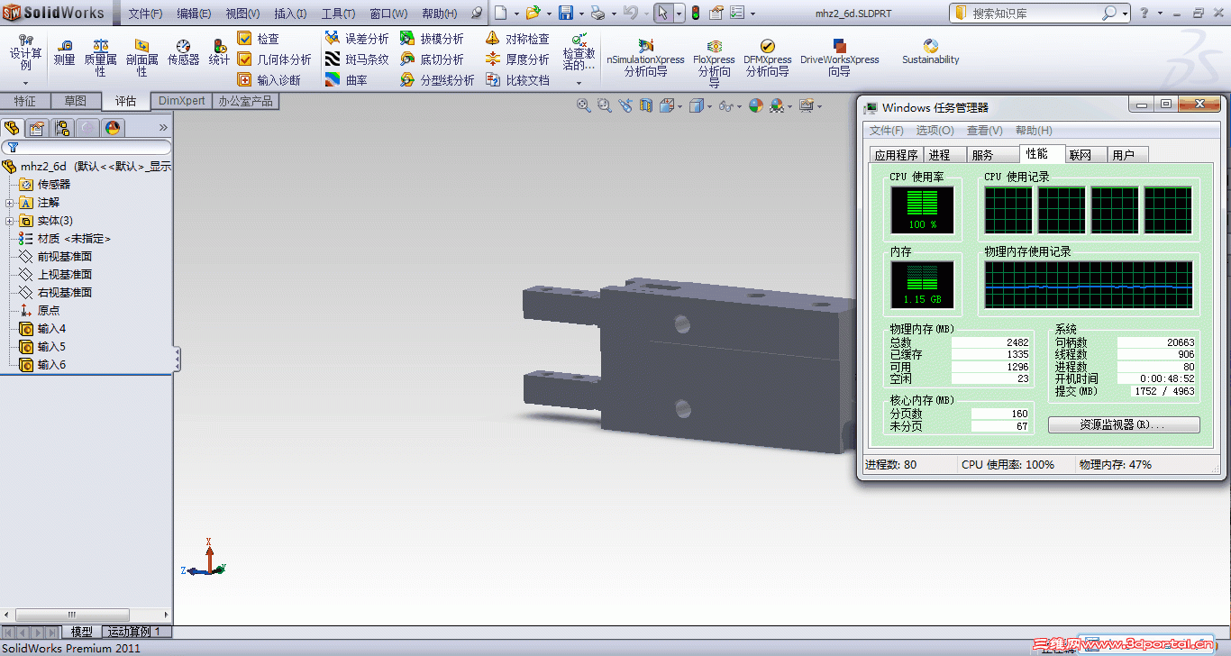The image size is (1231, 656).
Task: Click the FeatureManager filter field
Action: (x=87, y=147)
